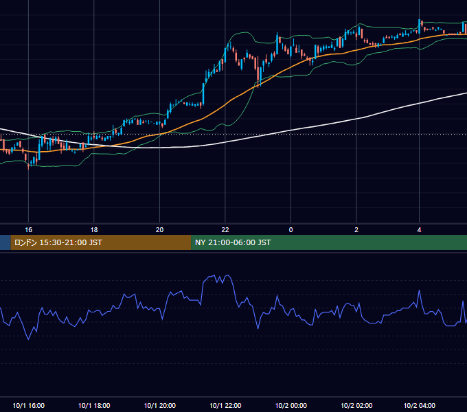
Task: Click the 10/1 20:00 date label
Action: (x=160, y=405)
